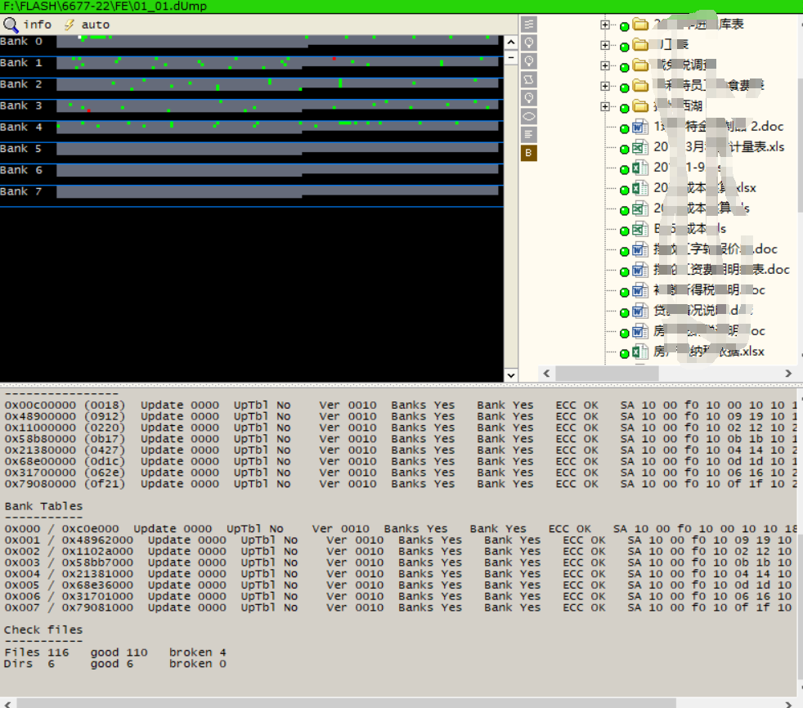Toggle the brown B button
The image size is (803, 708).
pyautogui.click(x=528, y=153)
